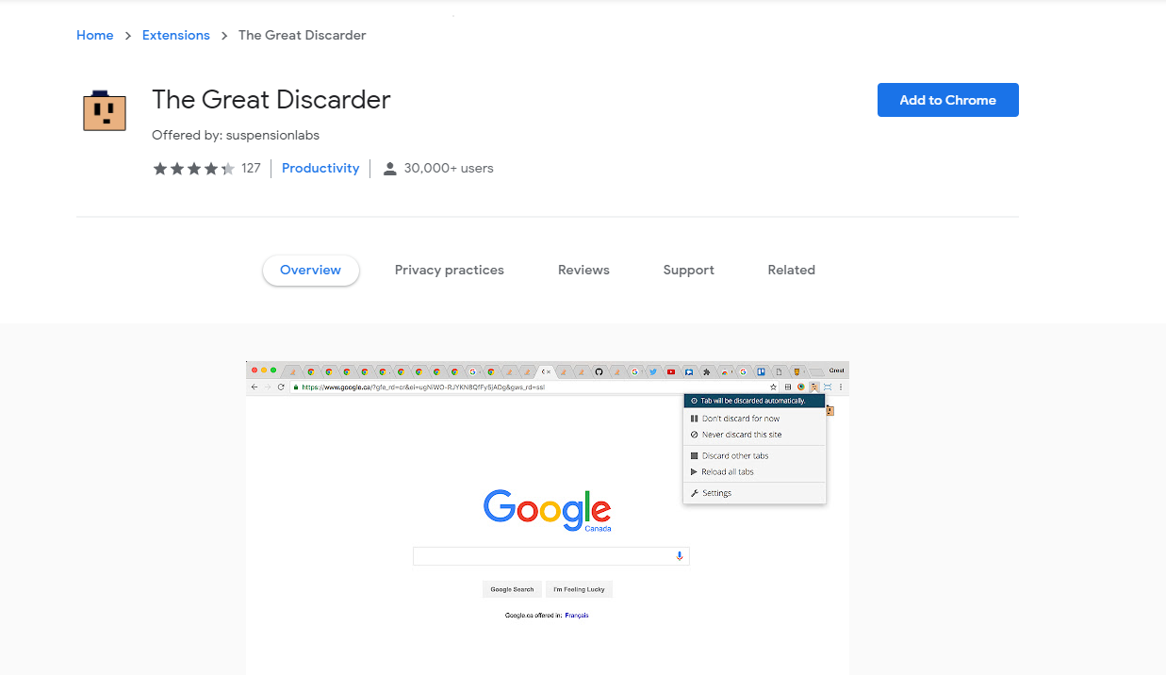Go to the Home breadcrumb link
The height and width of the screenshot is (675, 1166).
(x=94, y=35)
